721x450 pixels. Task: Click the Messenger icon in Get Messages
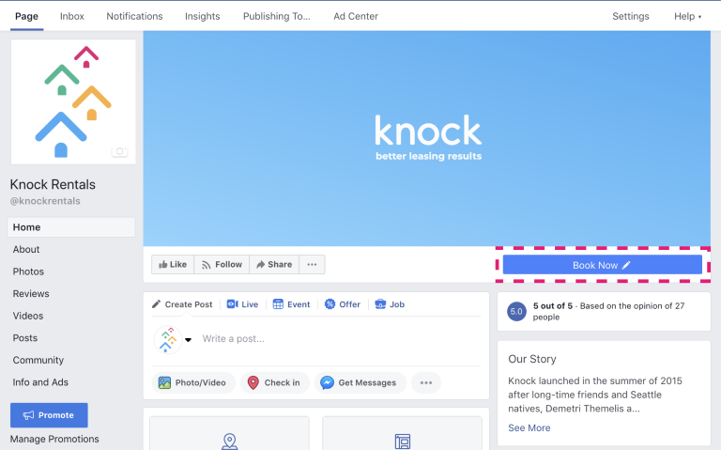tap(327, 382)
